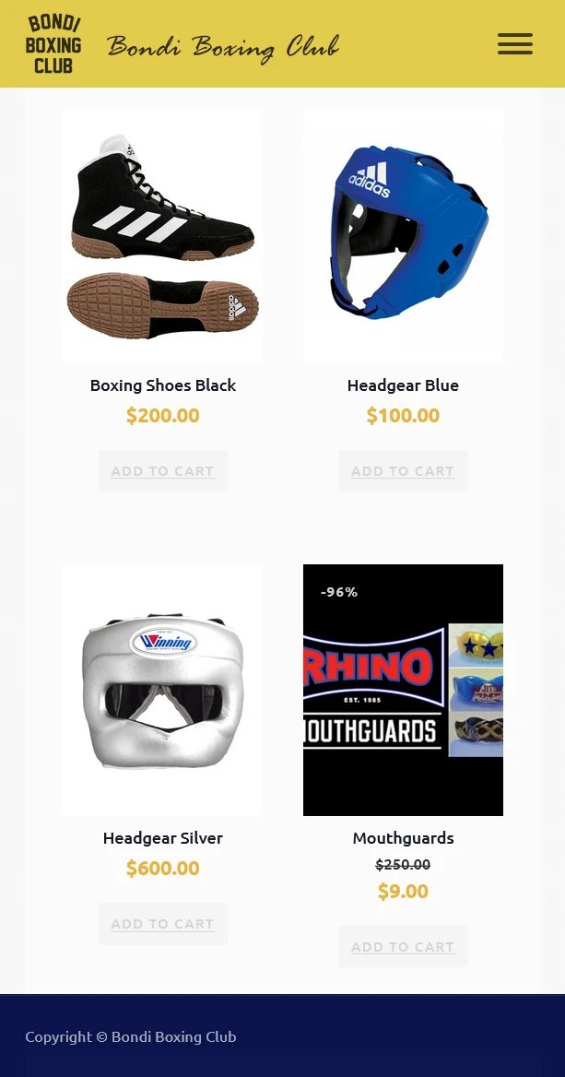Add Headgear Blue to cart
The height and width of the screenshot is (1077, 565).
click(403, 470)
